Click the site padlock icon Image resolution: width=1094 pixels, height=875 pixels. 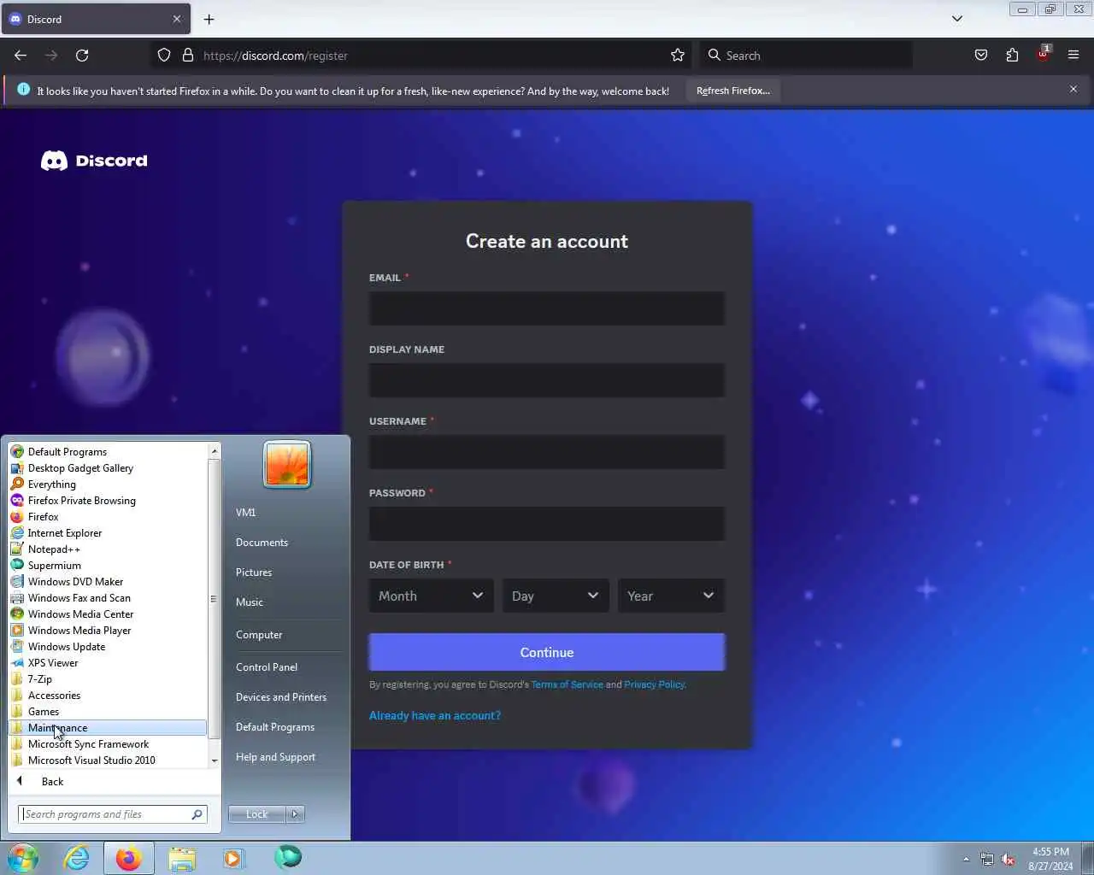tap(188, 56)
